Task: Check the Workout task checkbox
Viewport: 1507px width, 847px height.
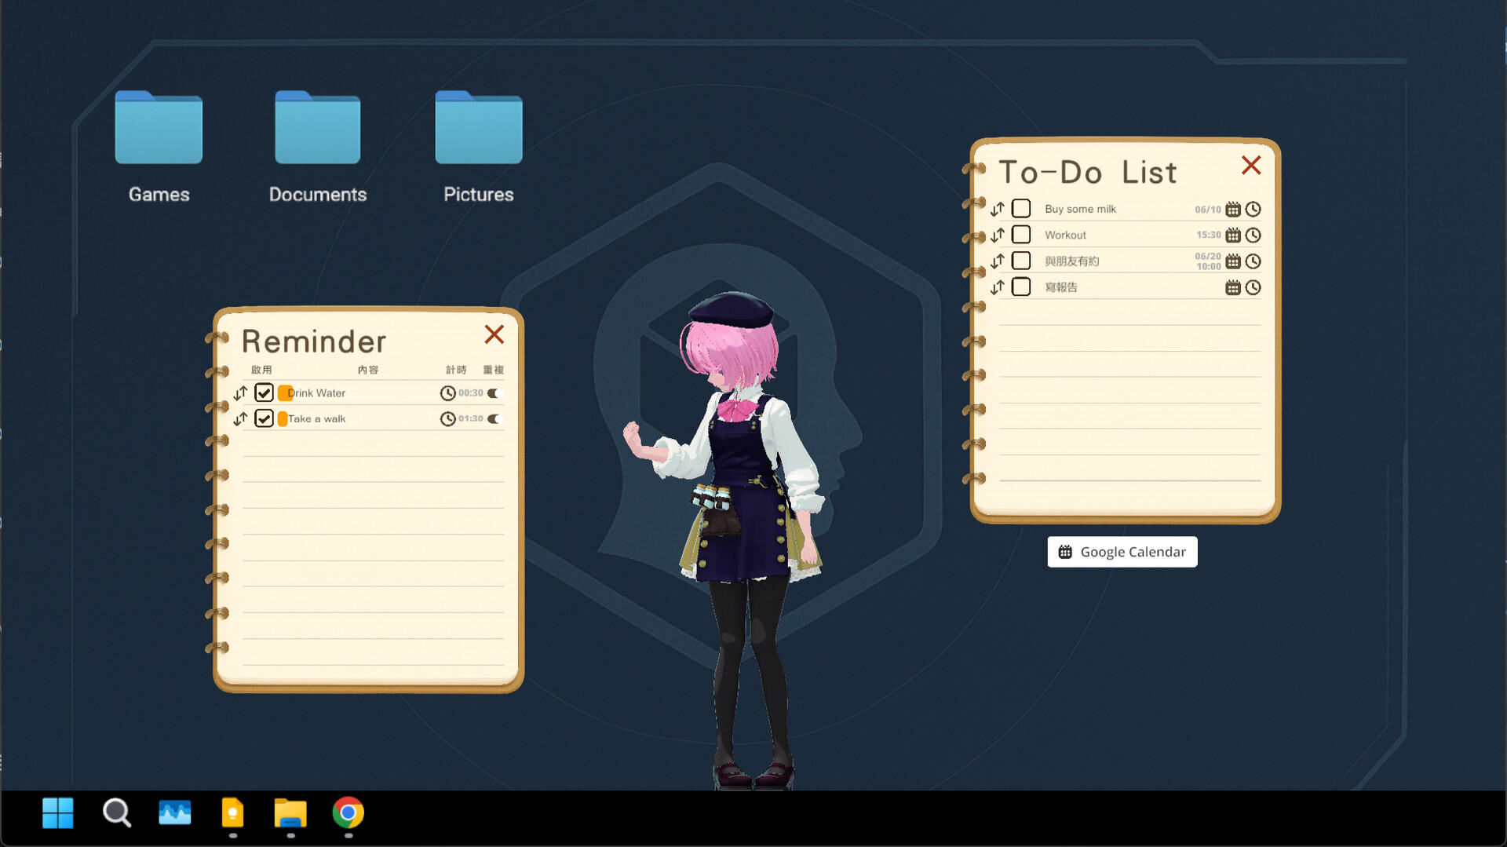Action: tap(1021, 235)
